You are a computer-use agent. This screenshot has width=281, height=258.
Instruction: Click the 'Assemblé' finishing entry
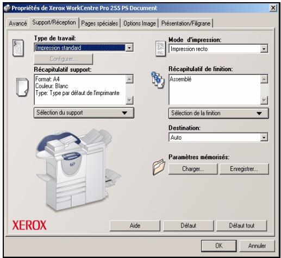[180, 79]
